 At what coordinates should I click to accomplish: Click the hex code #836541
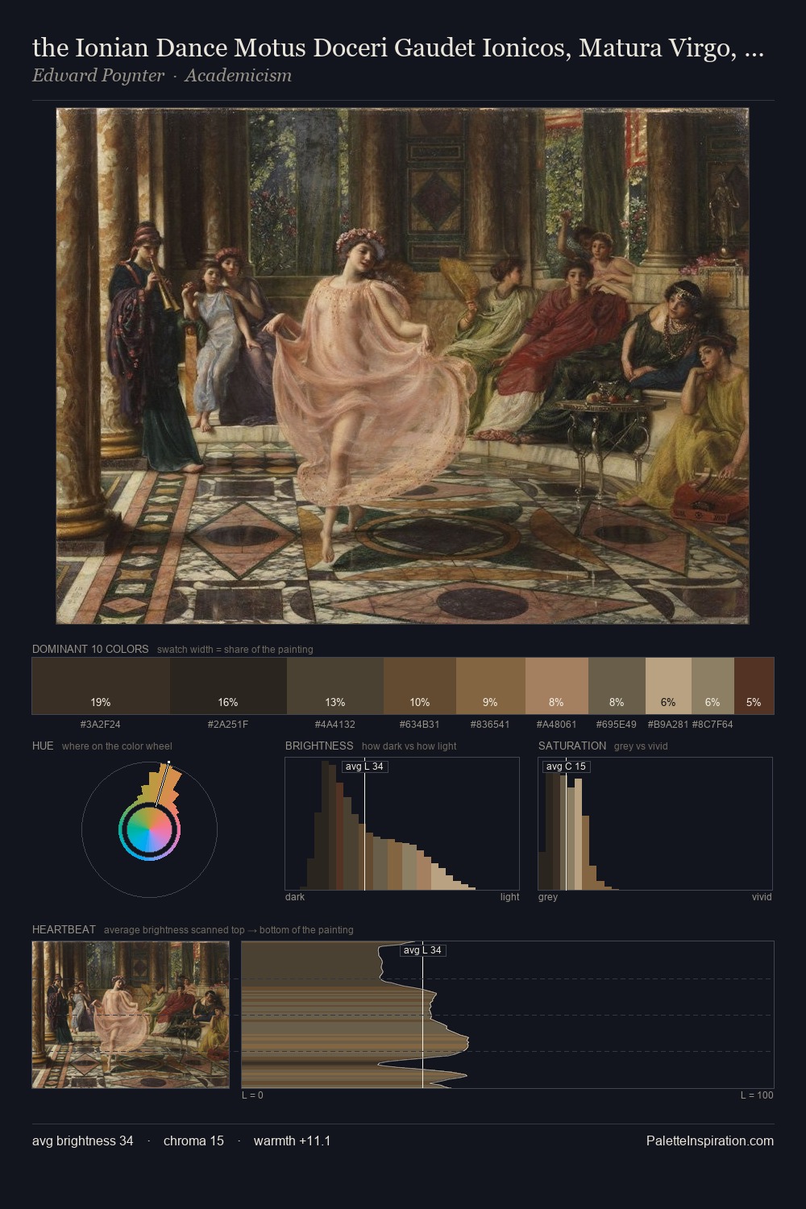pyautogui.click(x=490, y=725)
